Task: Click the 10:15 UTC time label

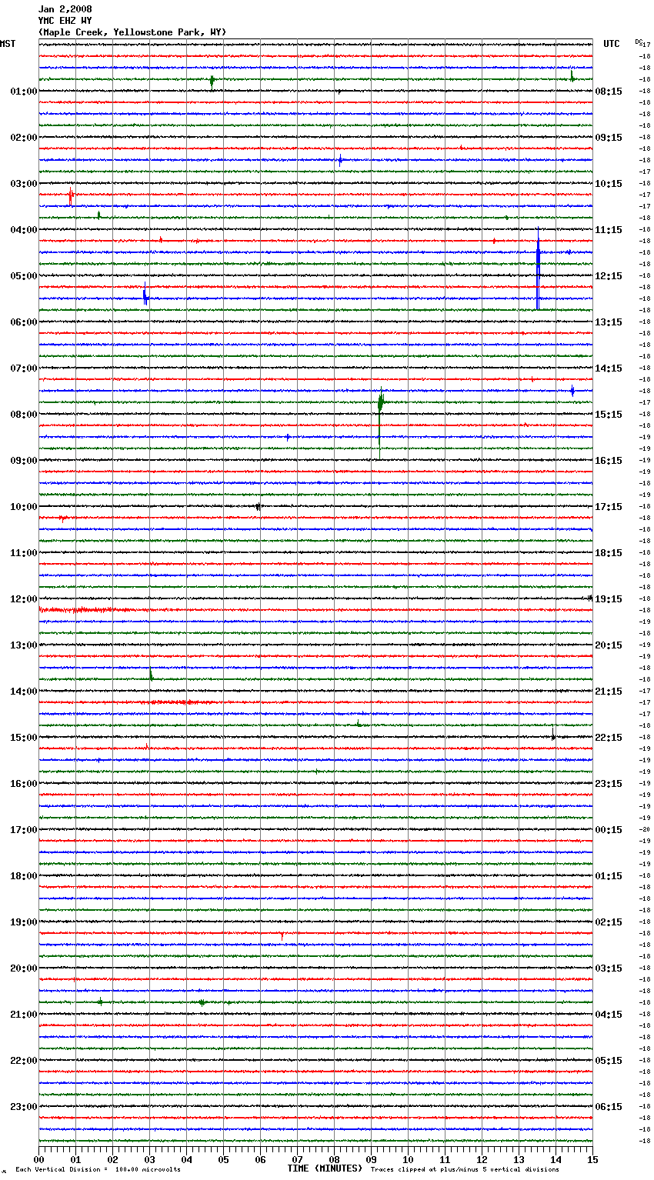Action: 609,184
